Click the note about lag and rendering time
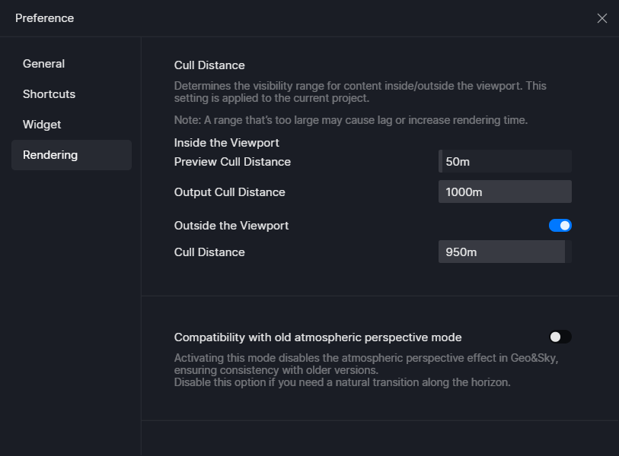Viewport: 619px width, 456px height. pyautogui.click(x=350, y=120)
